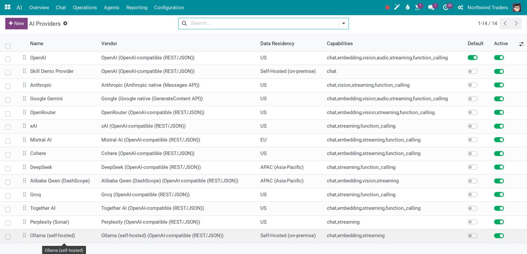Open the search options dropdown arrow

click(x=343, y=23)
